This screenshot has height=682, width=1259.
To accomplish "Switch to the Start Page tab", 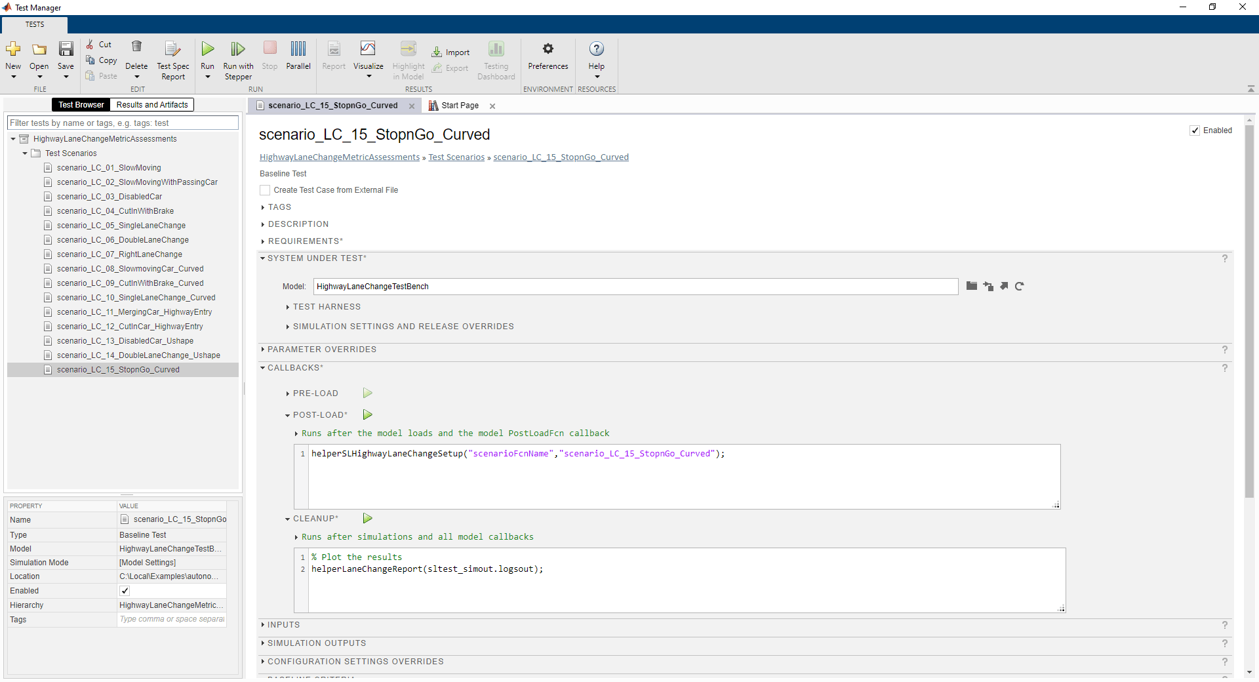I will 460,106.
